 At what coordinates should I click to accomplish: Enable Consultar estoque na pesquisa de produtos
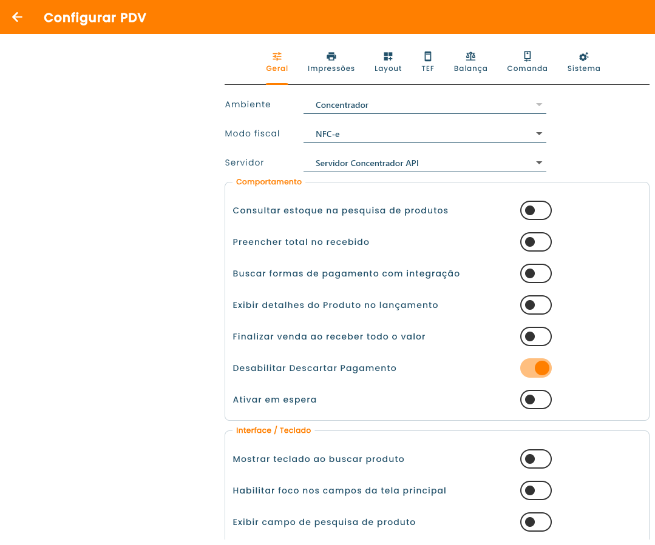(x=536, y=210)
